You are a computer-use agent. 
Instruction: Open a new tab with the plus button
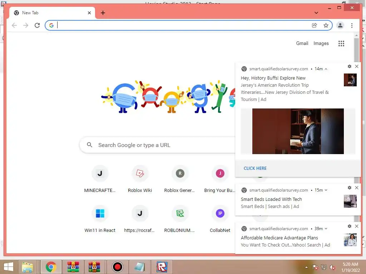[x=103, y=13]
